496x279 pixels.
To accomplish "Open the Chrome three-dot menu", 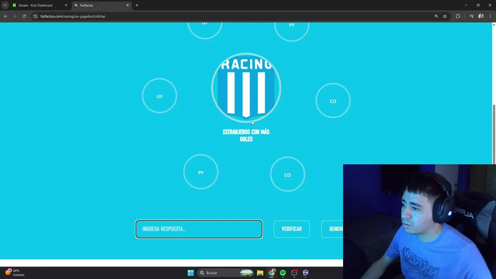I will coord(490,16).
